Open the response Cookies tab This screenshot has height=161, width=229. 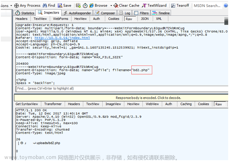coord(204,104)
